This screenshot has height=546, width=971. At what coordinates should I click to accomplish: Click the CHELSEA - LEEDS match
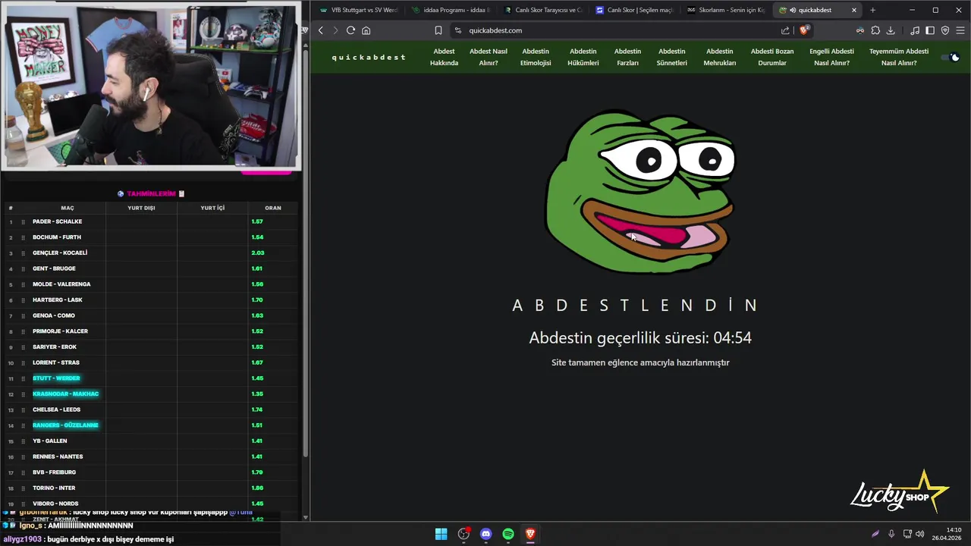tap(56, 409)
